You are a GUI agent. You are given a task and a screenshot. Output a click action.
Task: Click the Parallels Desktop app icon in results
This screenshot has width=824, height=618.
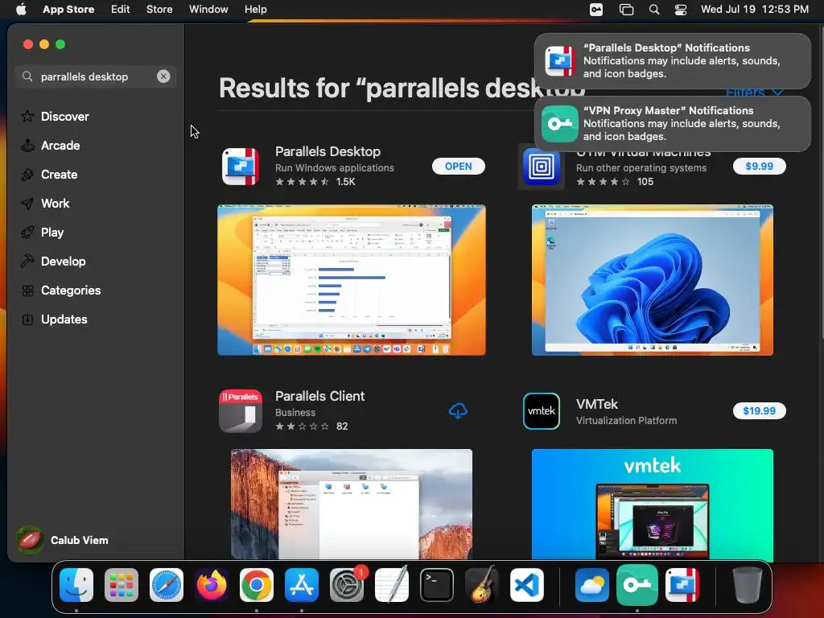tap(241, 167)
